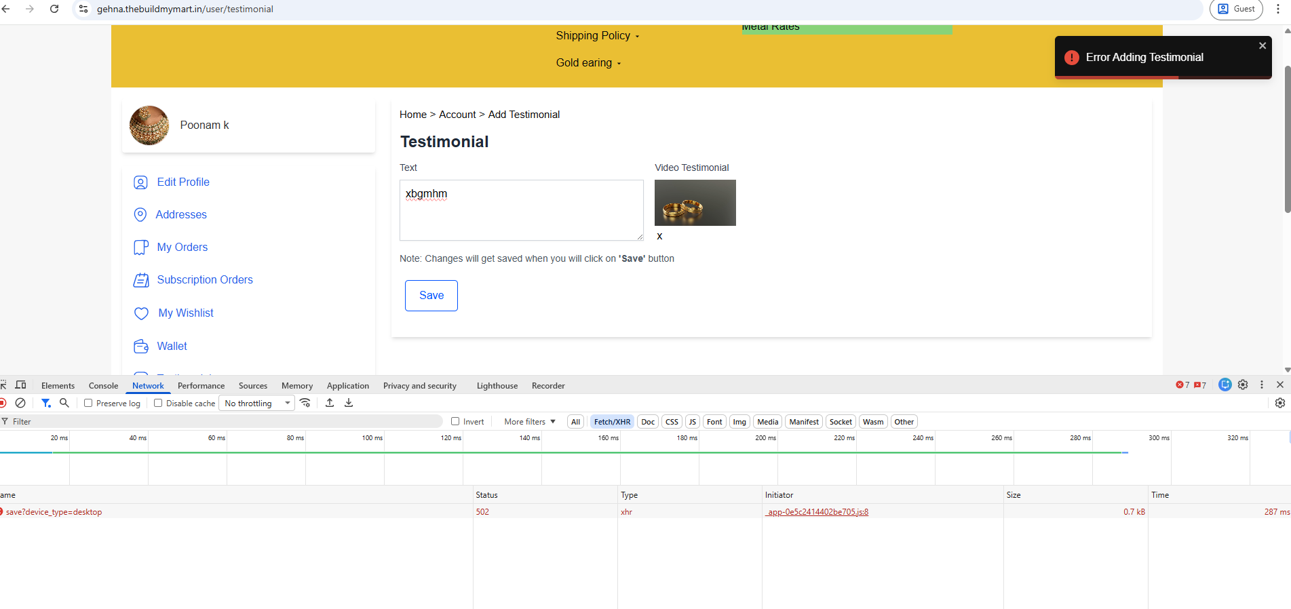1291x609 pixels.
Task: Open DevTools three-dot customize menu
Action: 1262,385
